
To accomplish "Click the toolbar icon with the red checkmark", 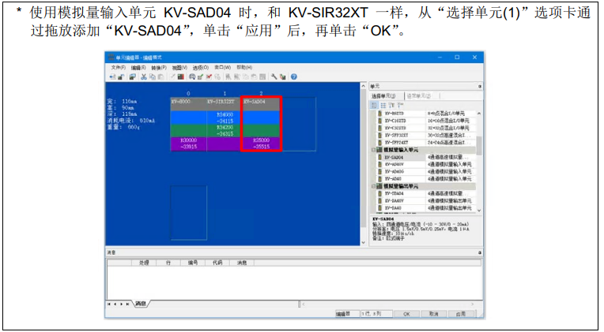I will coord(209,76).
